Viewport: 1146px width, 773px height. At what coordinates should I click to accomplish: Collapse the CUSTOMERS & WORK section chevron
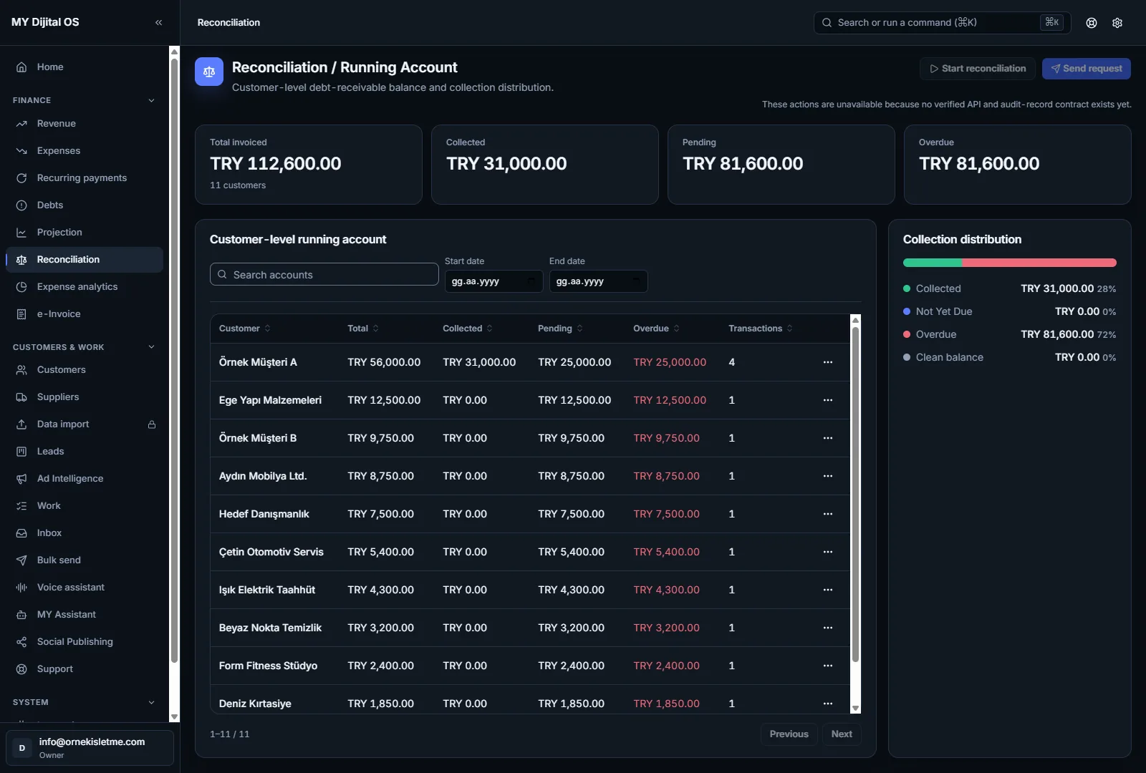(x=151, y=347)
